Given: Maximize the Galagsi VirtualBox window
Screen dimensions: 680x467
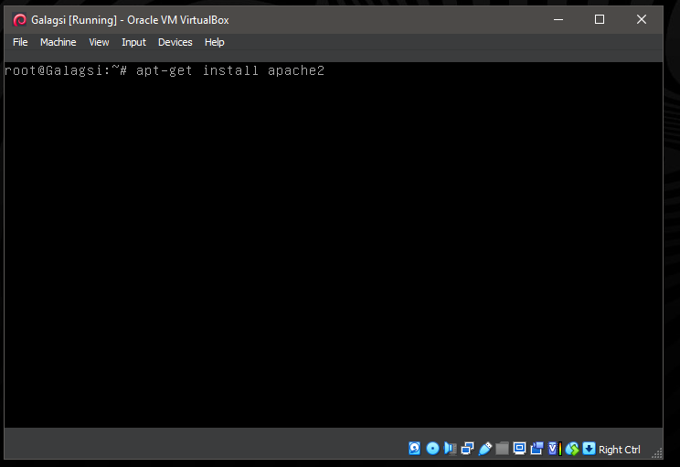Looking at the screenshot, I should pos(600,19).
